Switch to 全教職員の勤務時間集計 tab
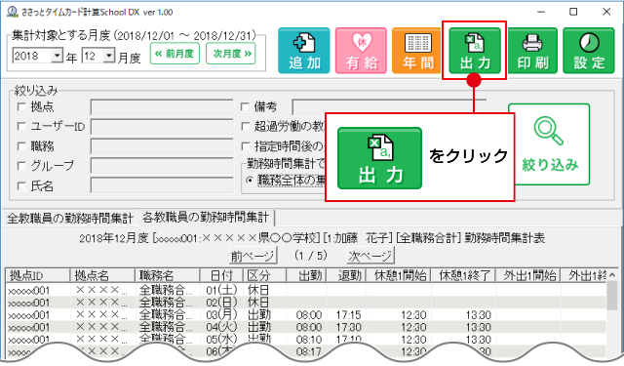The width and height of the screenshot is (624, 366). coord(69,219)
